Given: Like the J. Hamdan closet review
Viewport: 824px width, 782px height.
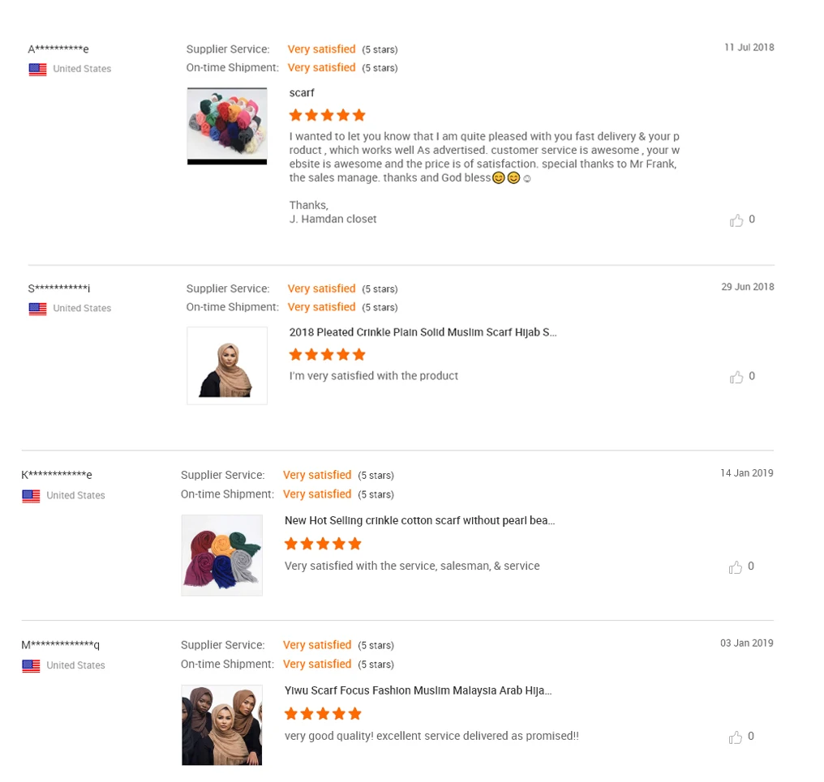Looking at the screenshot, I should coord(736,220).
